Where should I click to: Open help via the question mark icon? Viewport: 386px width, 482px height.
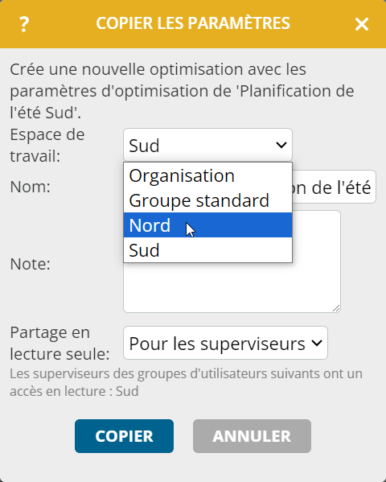[24, 24]
